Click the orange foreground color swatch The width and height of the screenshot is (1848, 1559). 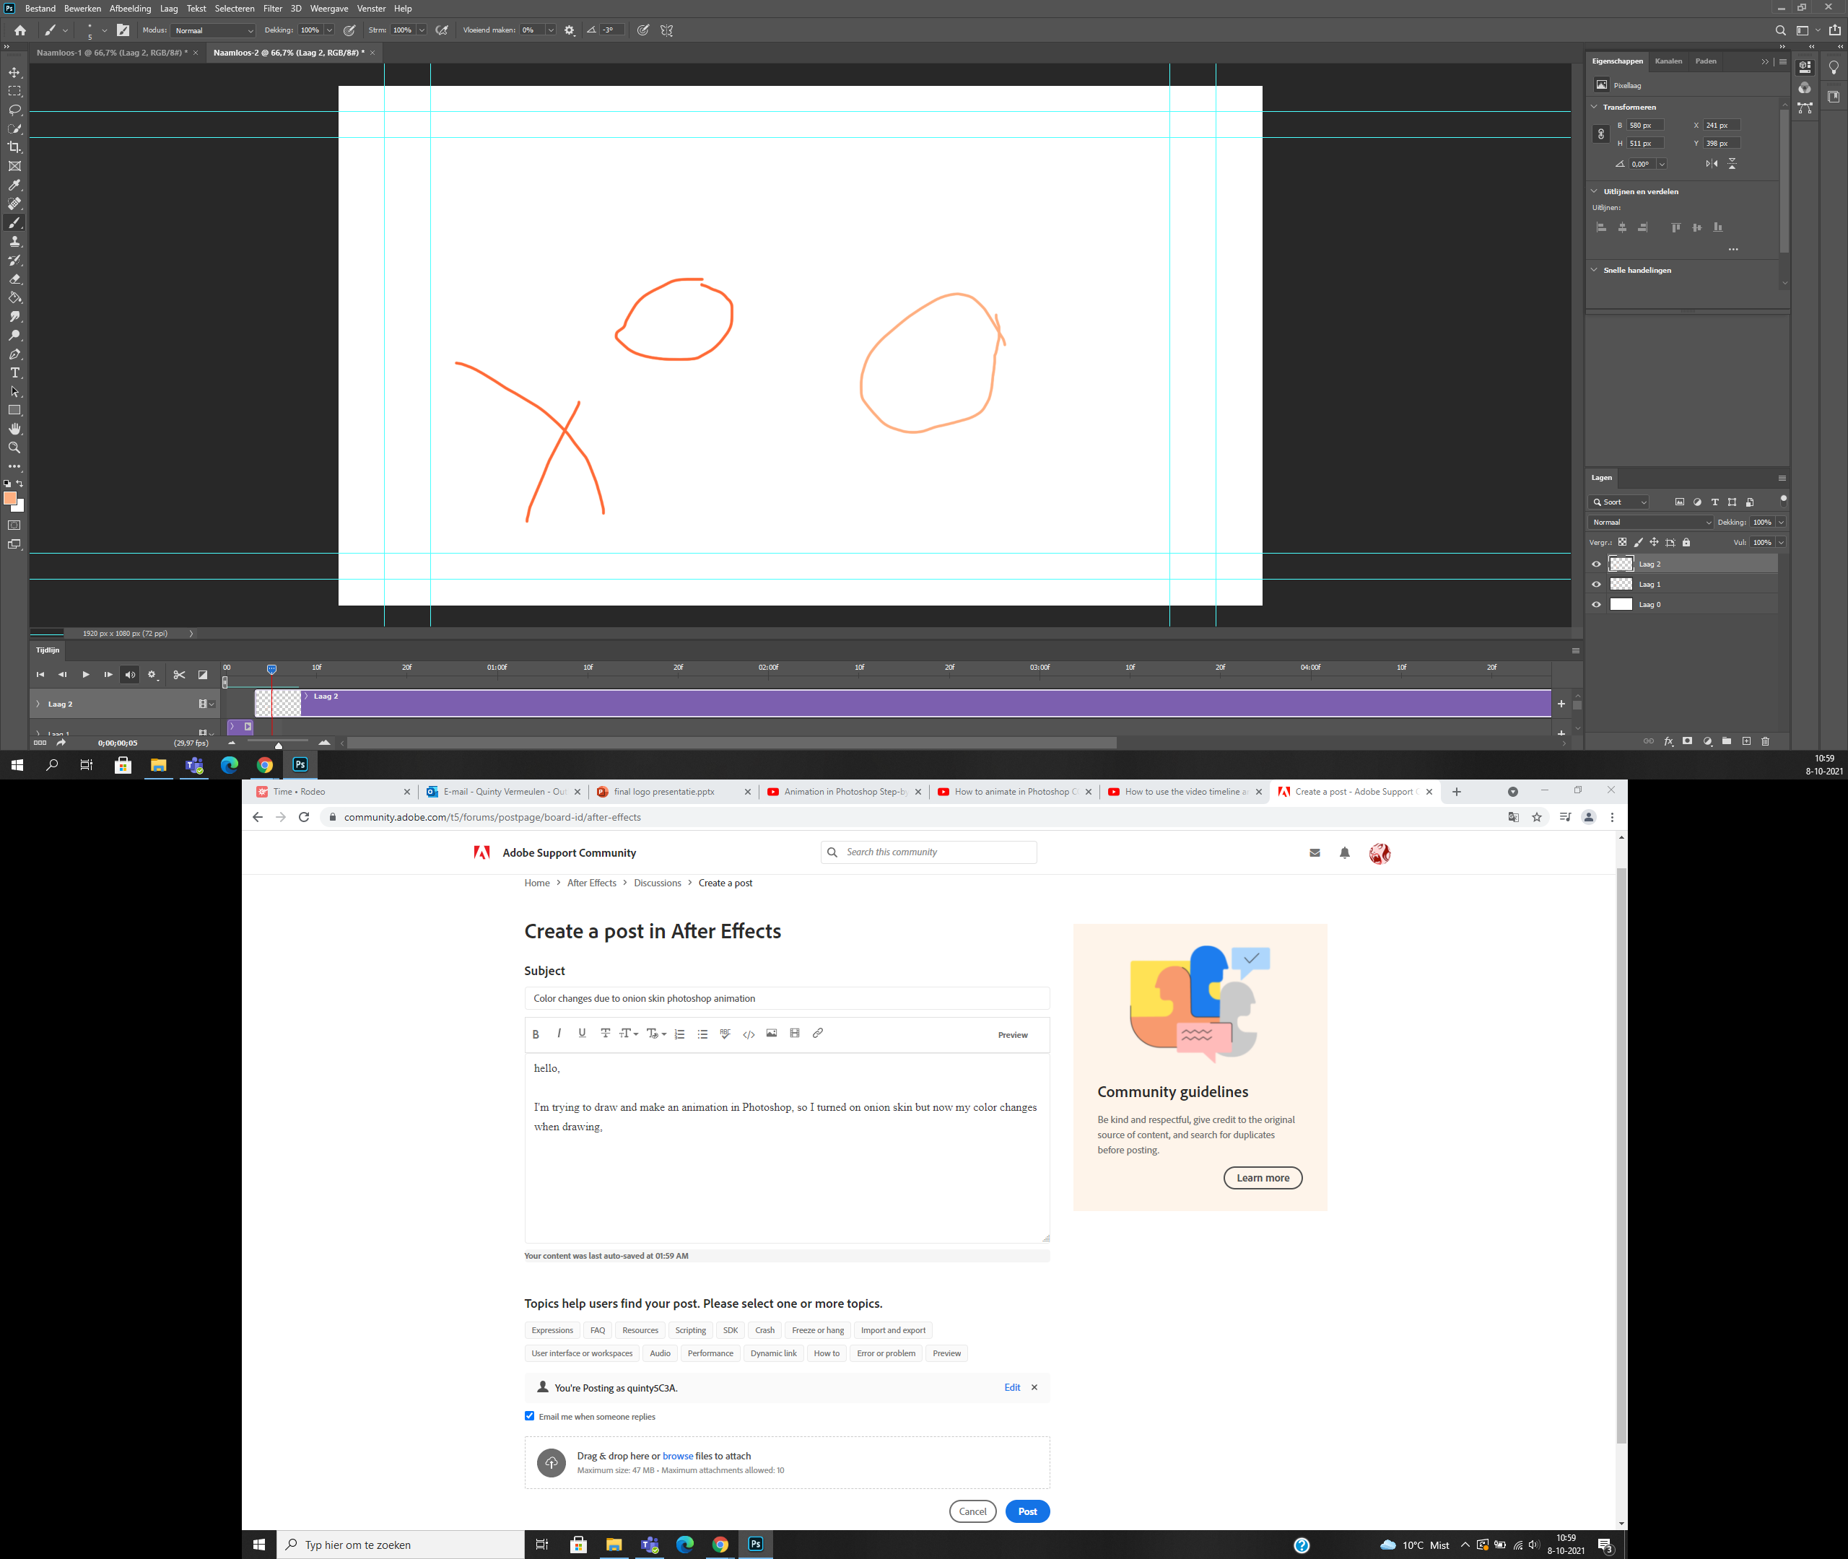click(x=12, y=499)
